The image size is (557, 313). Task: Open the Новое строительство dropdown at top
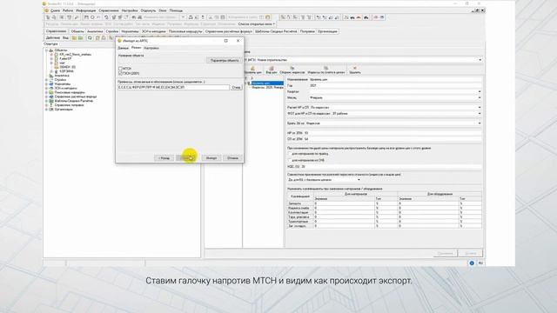coord(480,60)
